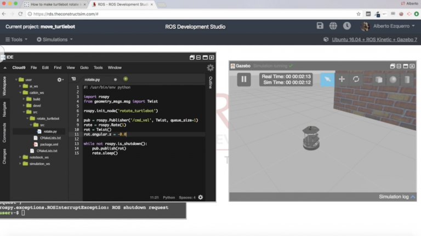
Task: Select the turtlebot robot in Gazebo
Action: [311, 138]
